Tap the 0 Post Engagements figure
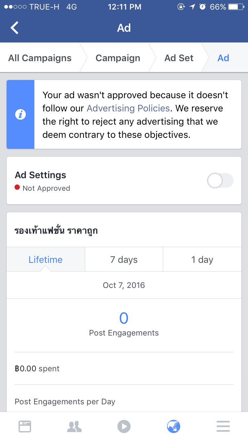 point(124,318)
